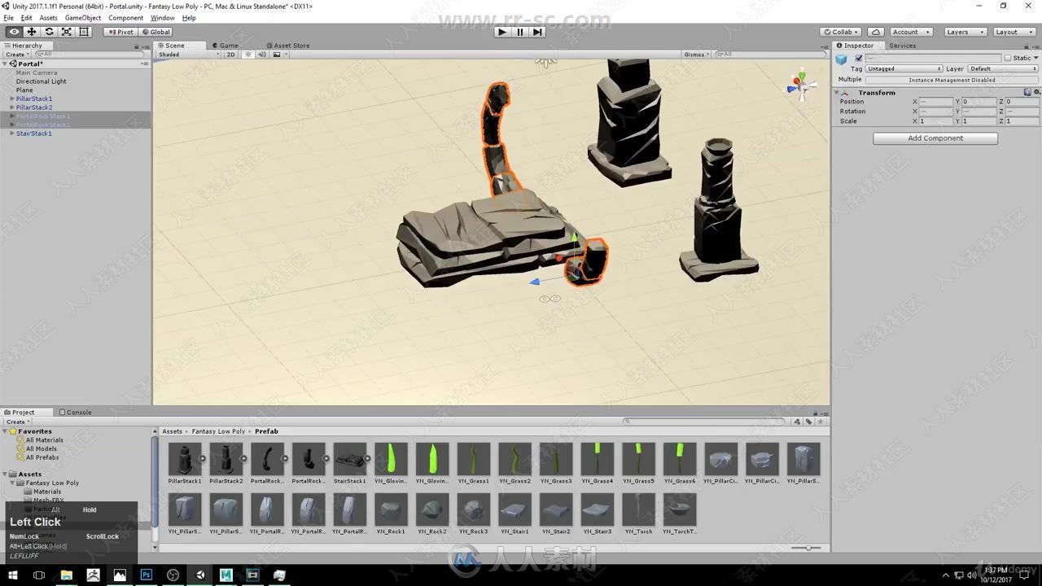This screenshot has height=586, width=1042.
Task: Click the Step frame button
Action: (537, 32)
